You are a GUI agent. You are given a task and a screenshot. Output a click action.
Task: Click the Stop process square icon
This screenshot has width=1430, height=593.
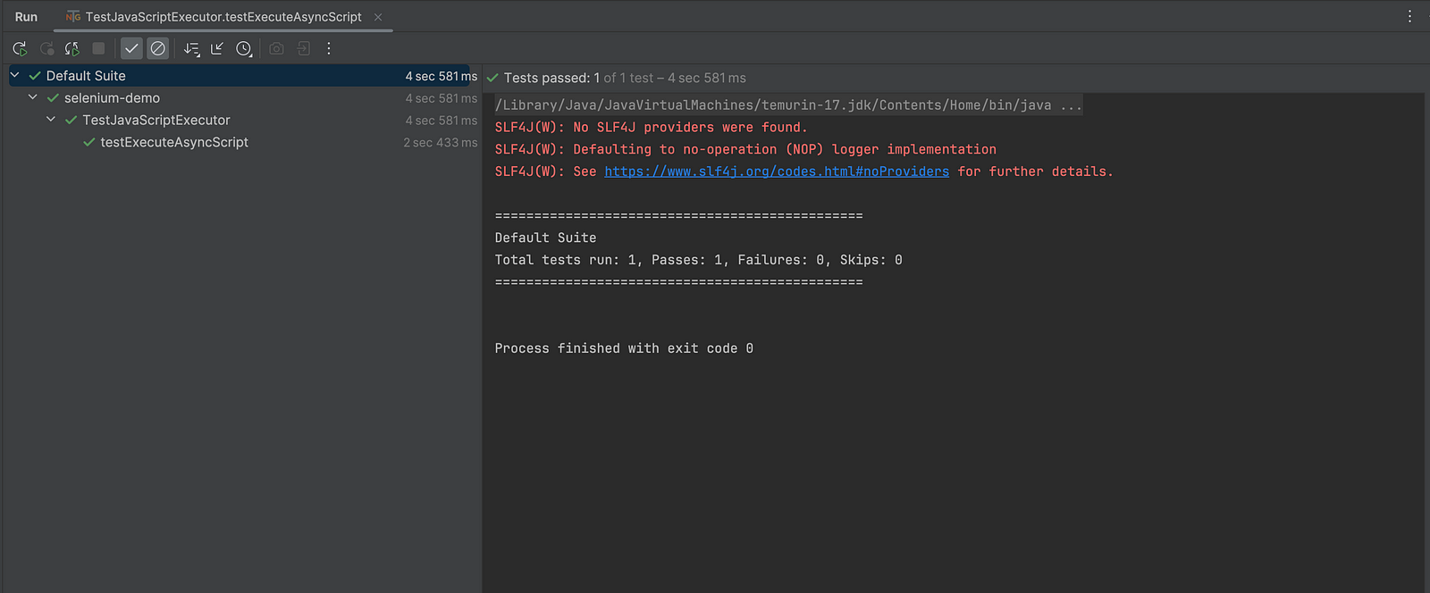(98, 48)
